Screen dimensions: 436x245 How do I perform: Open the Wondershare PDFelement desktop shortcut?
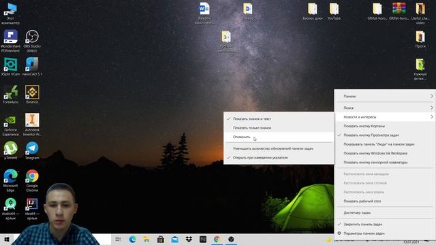[11, 41]
